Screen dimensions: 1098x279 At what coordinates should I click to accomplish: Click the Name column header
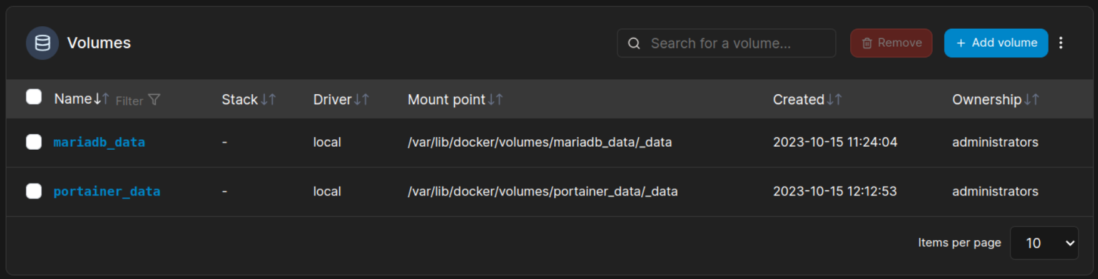pos(73,99)
